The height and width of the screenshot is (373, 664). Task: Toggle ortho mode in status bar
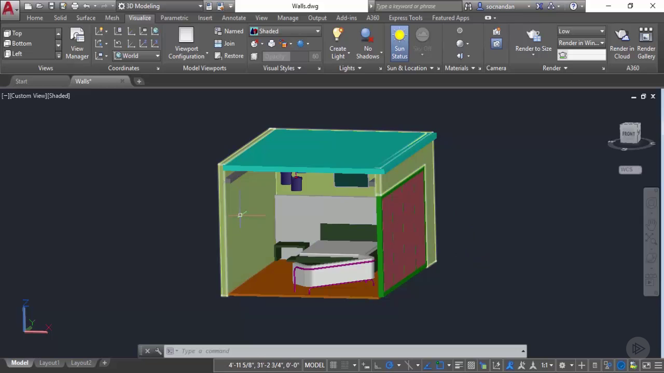(378, 365)
